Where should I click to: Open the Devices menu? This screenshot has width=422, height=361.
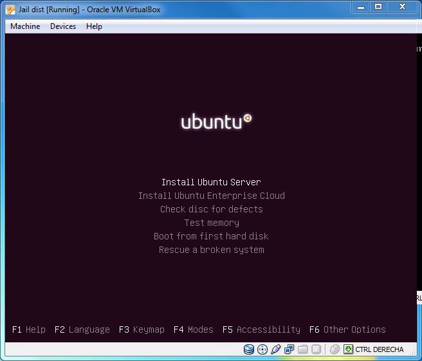point(63,26)
